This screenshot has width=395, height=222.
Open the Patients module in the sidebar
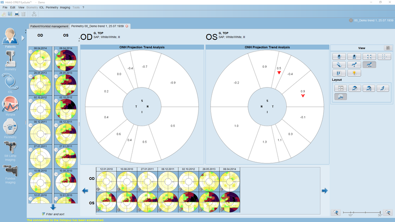(x=10, y=37)
